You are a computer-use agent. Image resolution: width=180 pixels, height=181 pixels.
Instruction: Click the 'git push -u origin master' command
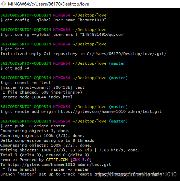33,126
